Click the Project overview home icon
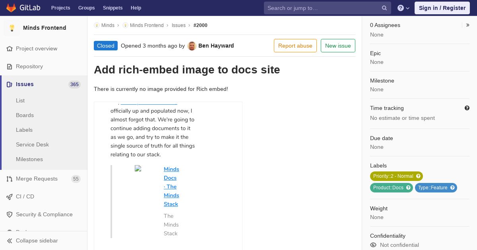The height and width of the screenshot is (250, 477). (10, 48)
